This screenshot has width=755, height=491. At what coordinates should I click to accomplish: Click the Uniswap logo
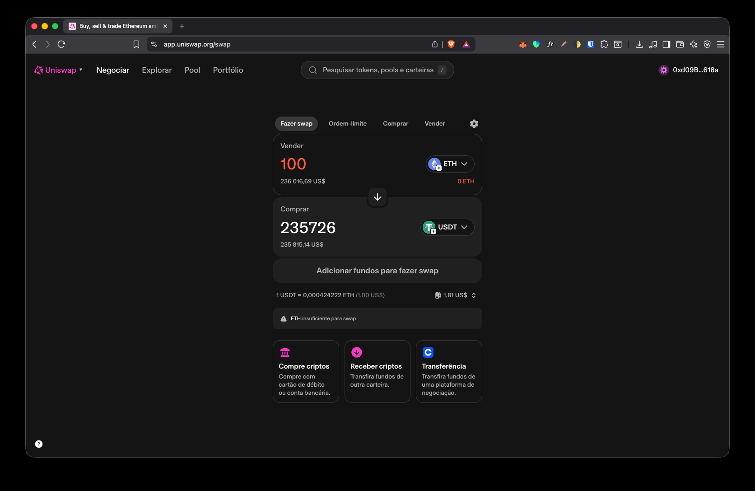38,70
